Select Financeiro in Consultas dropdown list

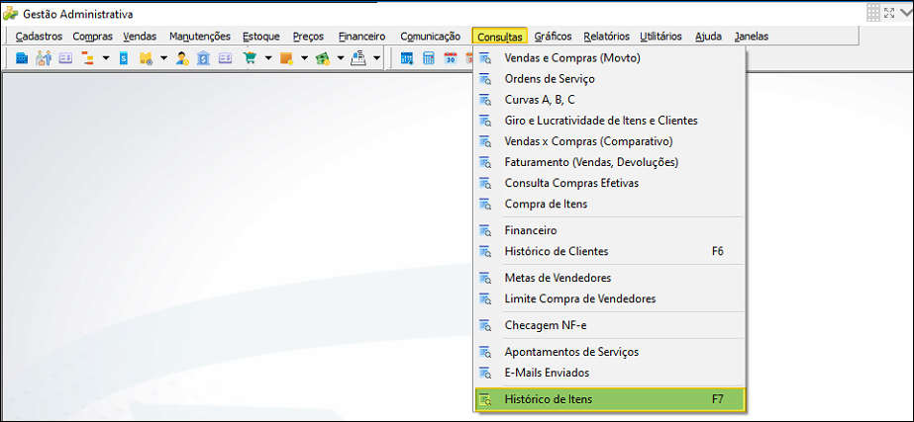(x=610, y=230)
